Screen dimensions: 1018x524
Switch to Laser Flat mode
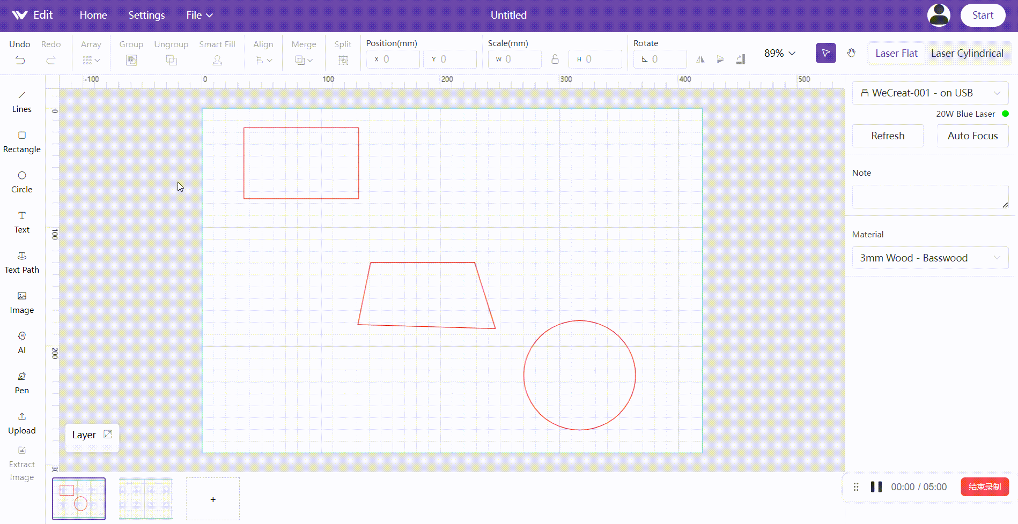[x=896, y=53]
